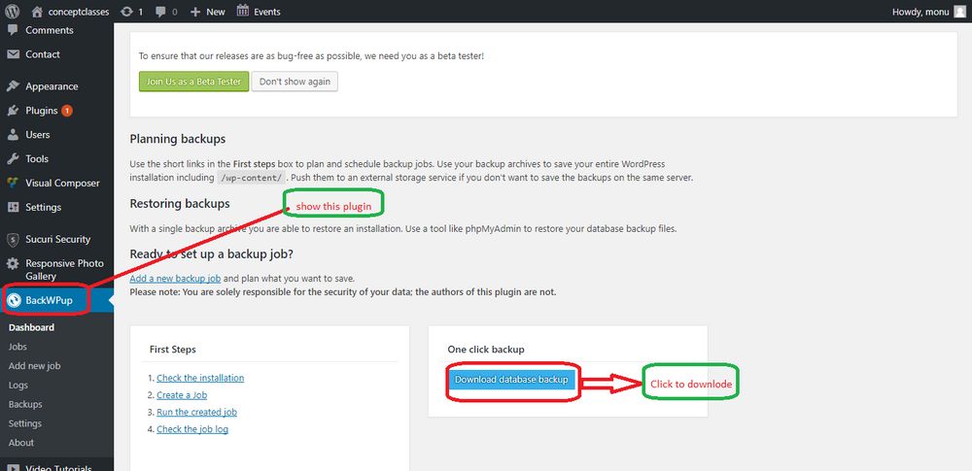Select the BackWPup menu item
Image resolution: width=972 pixels, height=471 pixels.
pos(49,301)
